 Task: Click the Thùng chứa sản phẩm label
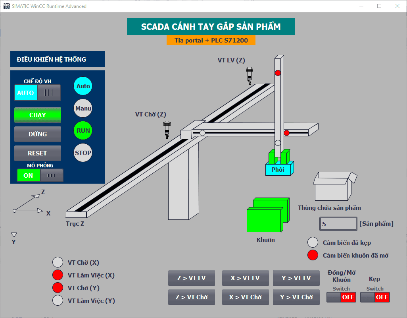point(329,208)
